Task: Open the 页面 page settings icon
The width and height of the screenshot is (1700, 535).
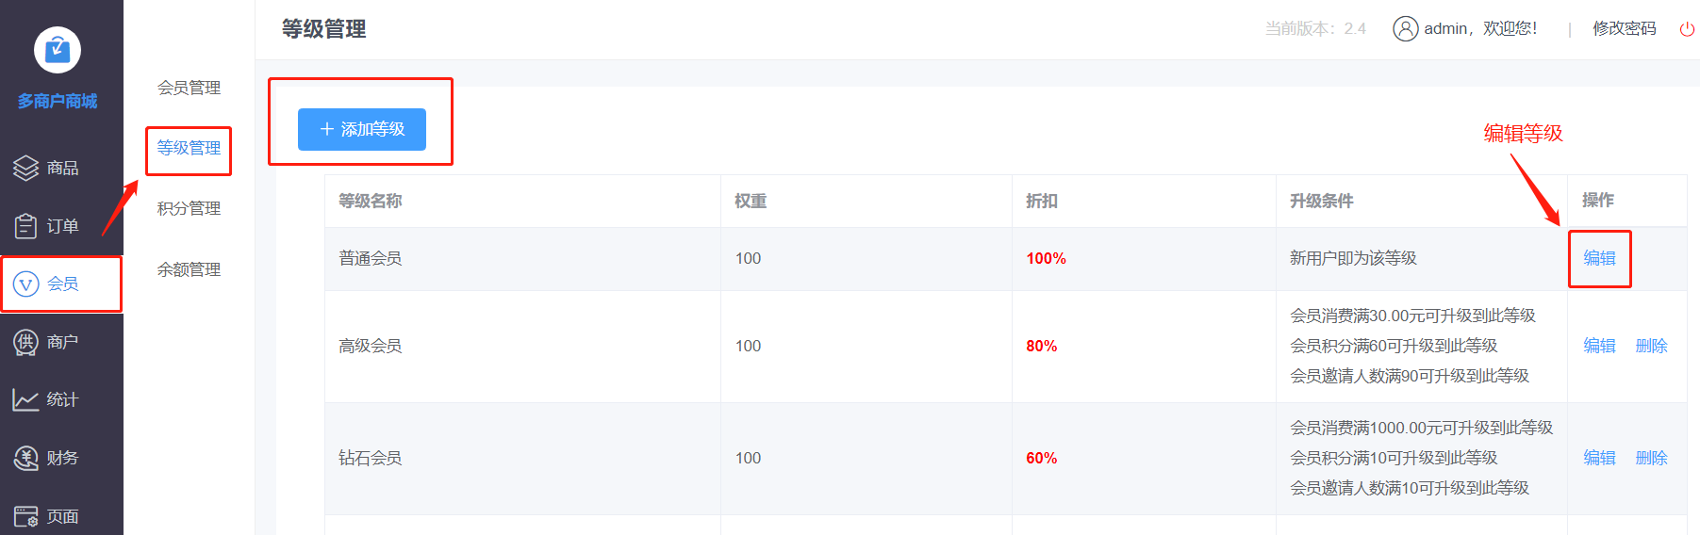Action: click(26, 516)
